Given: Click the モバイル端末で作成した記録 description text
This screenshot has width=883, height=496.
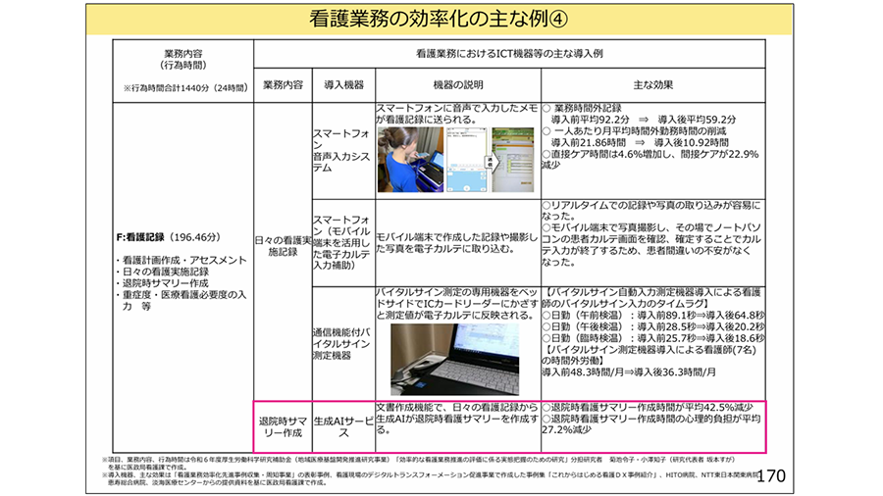Looking at the screenshot, I should (457, 236).
